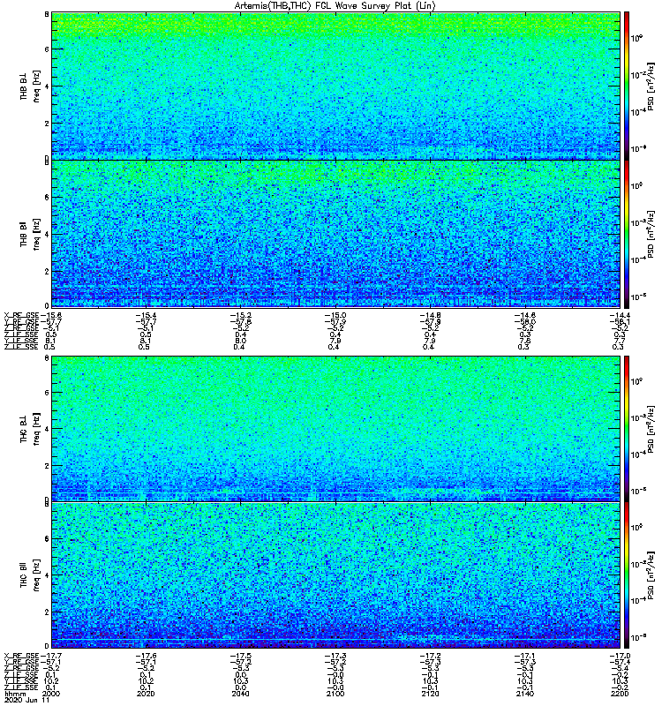Click the PSD units label of THB B∥ color bar
The width and height of the screenshot is (662, 706).
[651, 234]
